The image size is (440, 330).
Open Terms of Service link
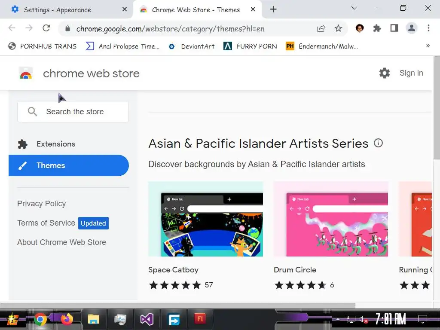(x=46, y=223)
